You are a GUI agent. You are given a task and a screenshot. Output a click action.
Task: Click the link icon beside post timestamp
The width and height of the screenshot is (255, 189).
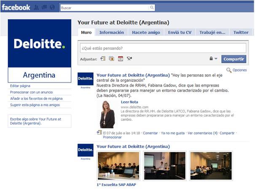[99, 133]
